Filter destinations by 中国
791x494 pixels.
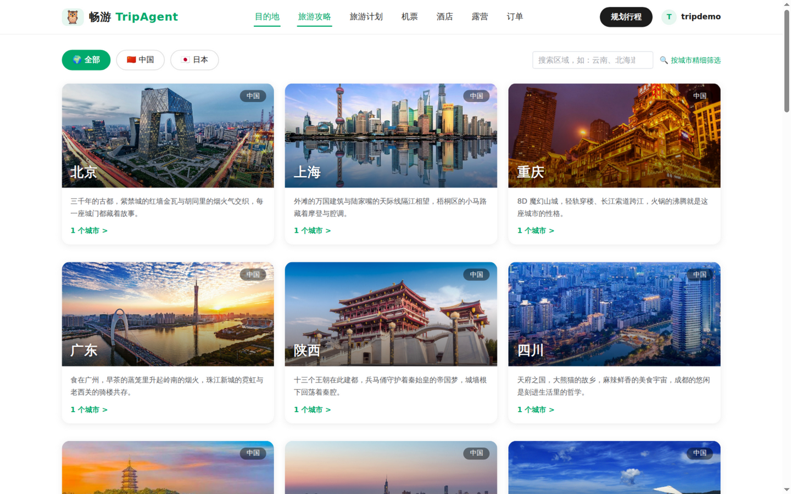[140, 60]
